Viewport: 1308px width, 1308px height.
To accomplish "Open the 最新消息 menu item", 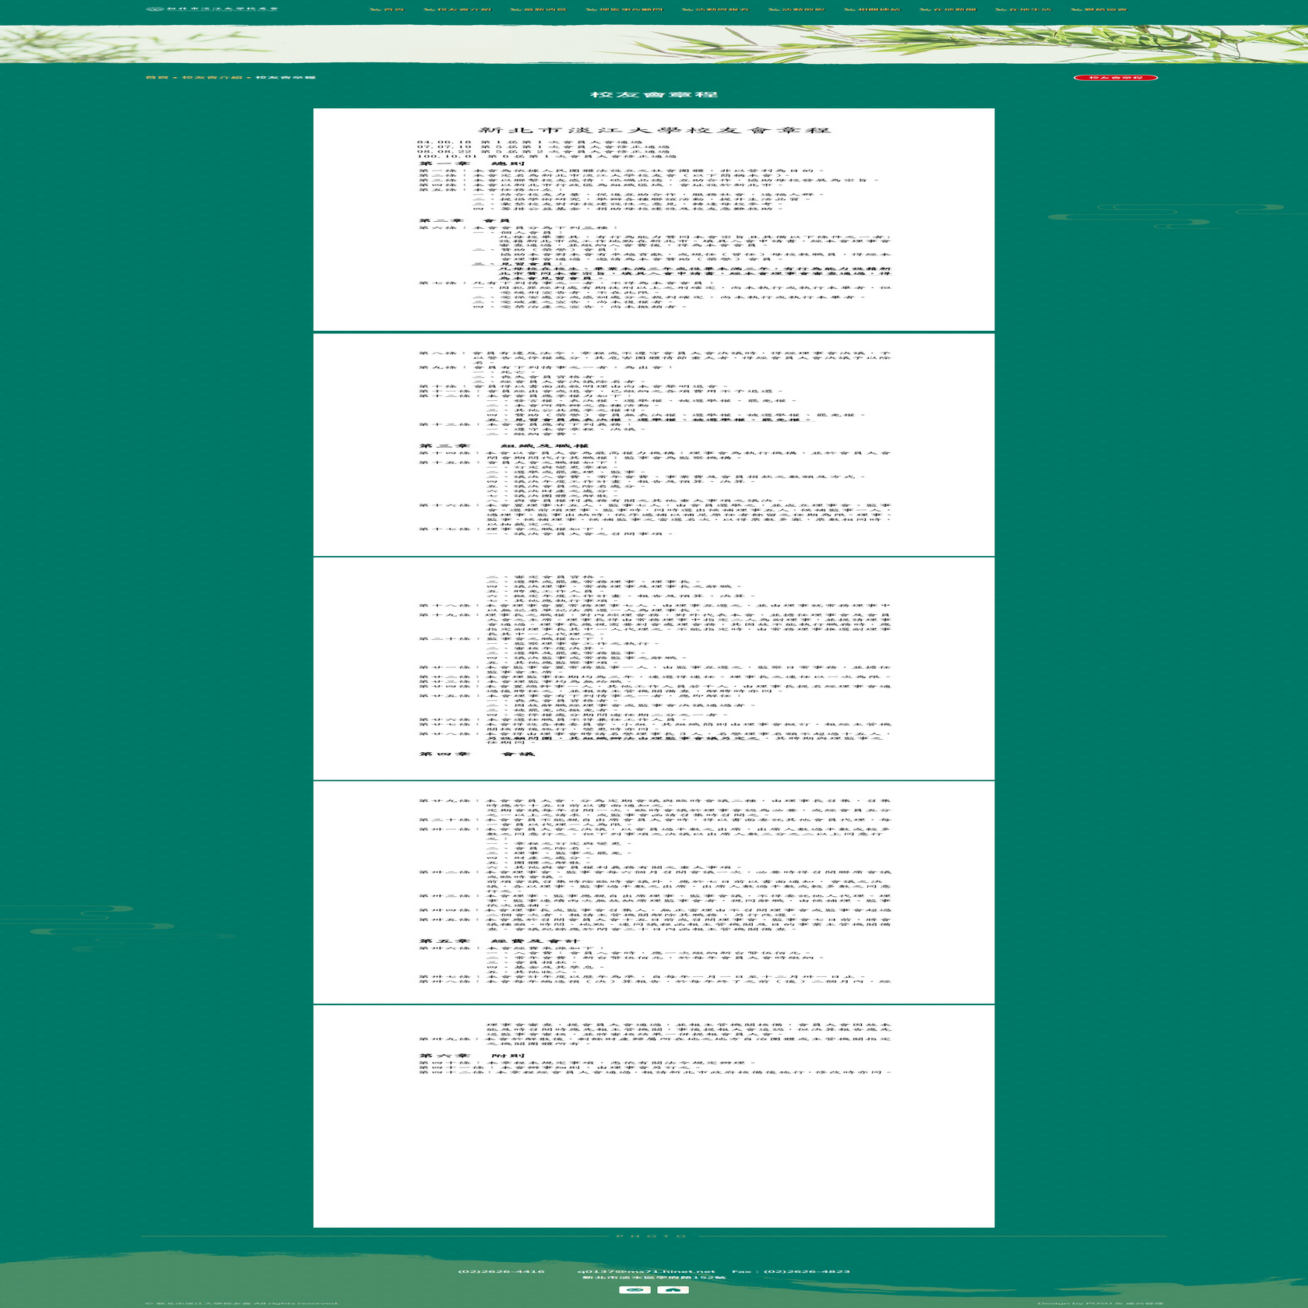I will coord(539,9).
